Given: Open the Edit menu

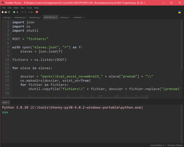Looking at the screenshot, I should pyautogui.click(x=10, y=8).
